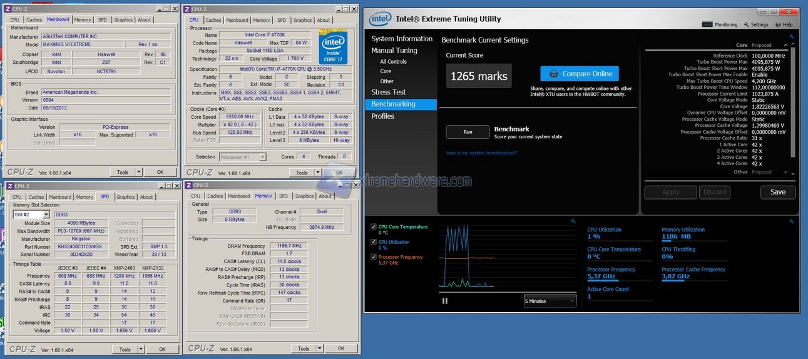Open 'How is my system benchmarked?' link
This screenshot has width=808, height=359.
point(481,153)
